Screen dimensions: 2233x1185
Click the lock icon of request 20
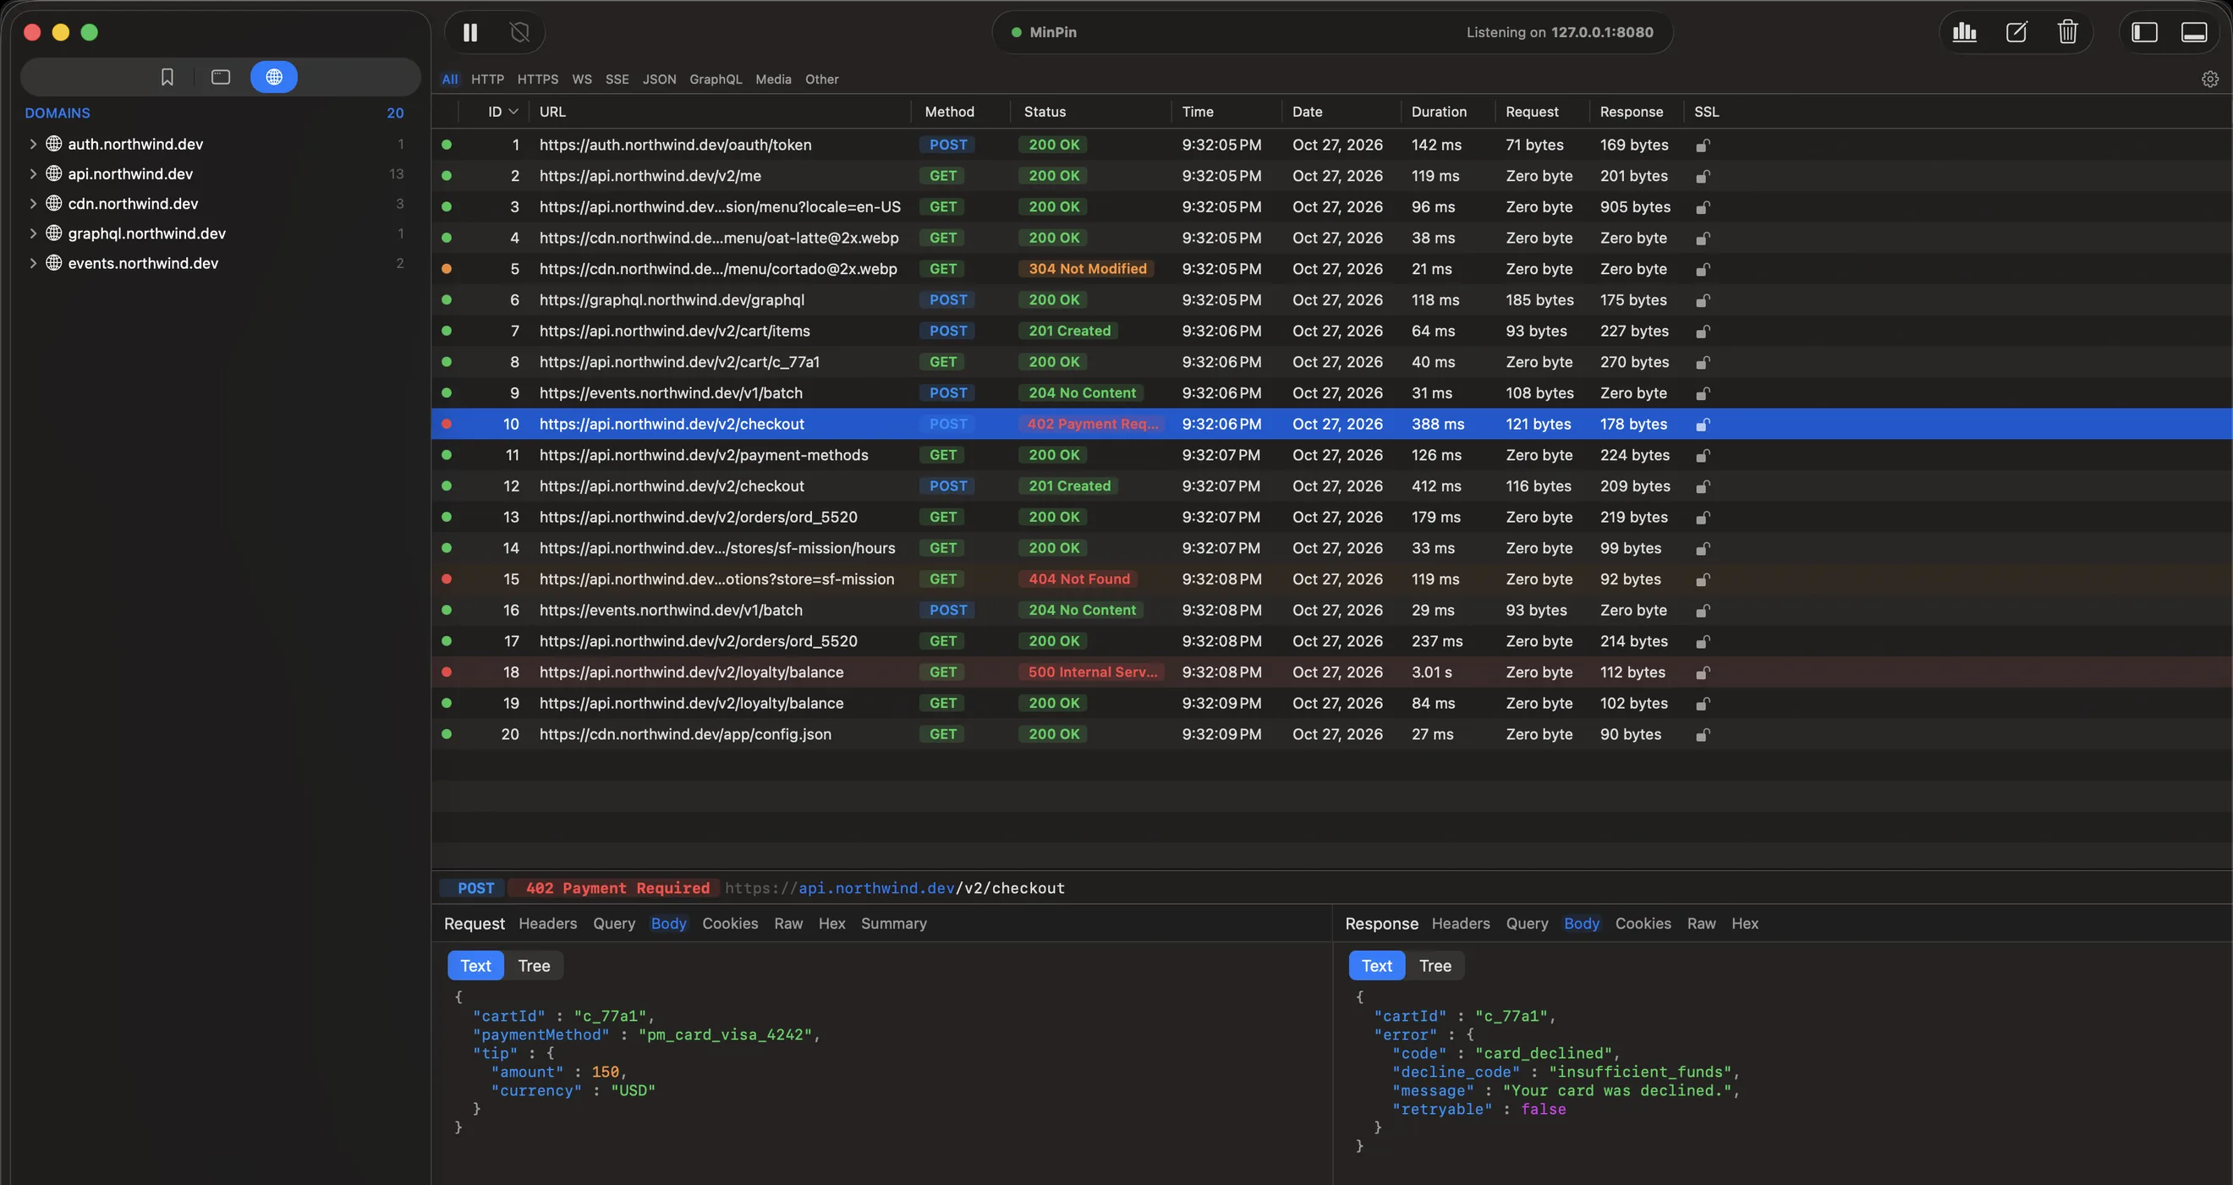point(1703,734)
